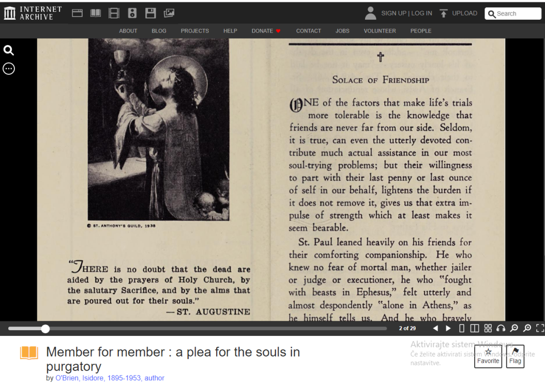Image resolution: width=545 pixels, height=387 pixels.
Task: Open the Audio speaker icon
Action: pos(132,13)
